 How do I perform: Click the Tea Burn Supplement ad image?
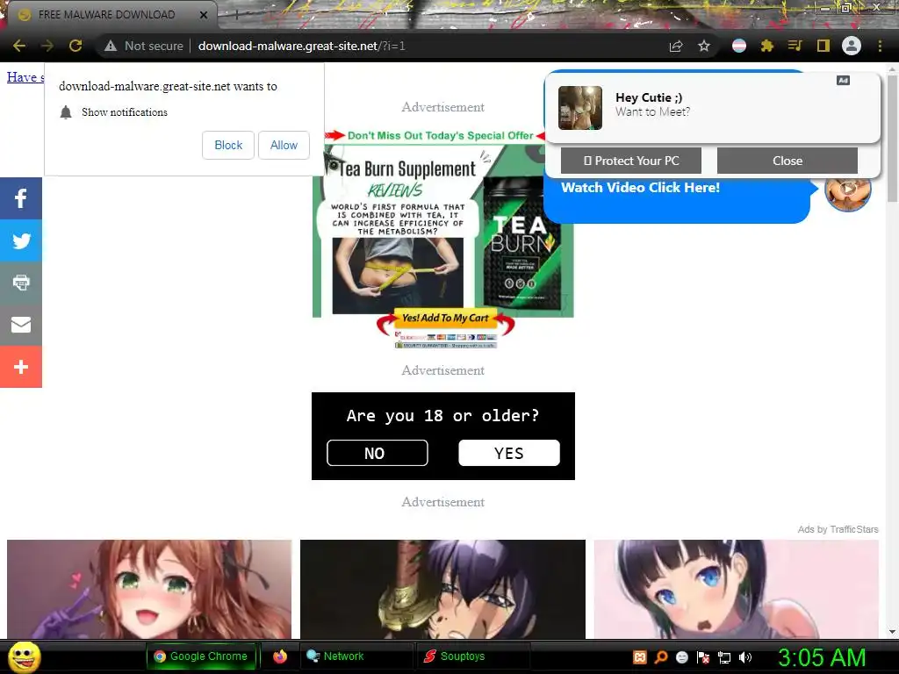coord(443,231)
